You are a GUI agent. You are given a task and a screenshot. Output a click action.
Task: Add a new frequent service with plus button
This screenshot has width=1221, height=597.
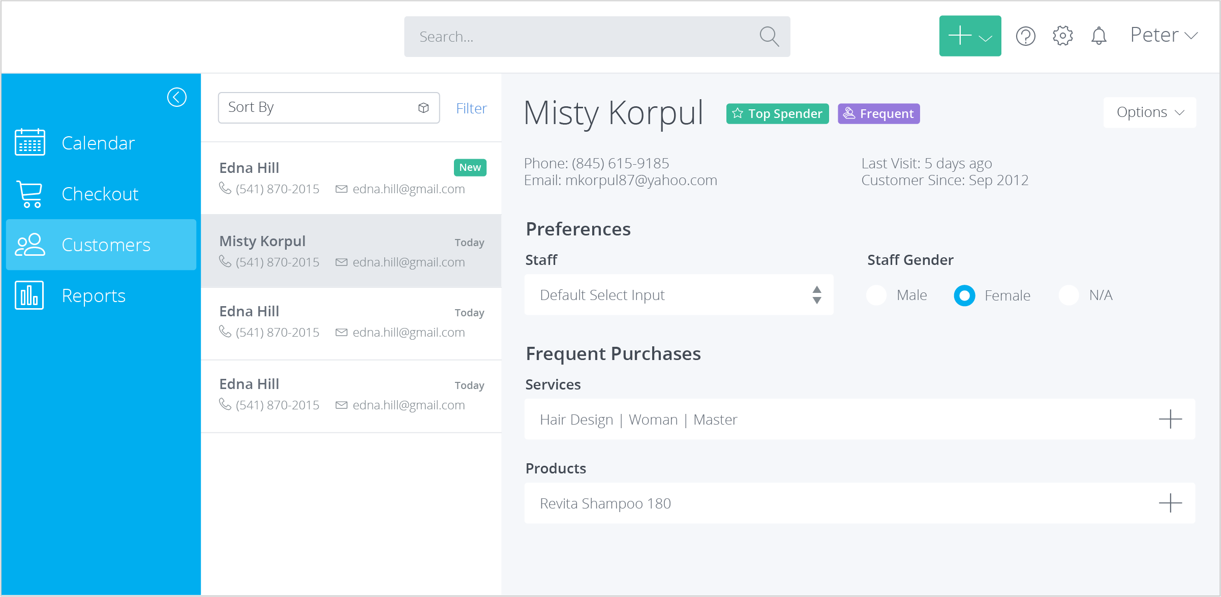[x=1171, y=419]
